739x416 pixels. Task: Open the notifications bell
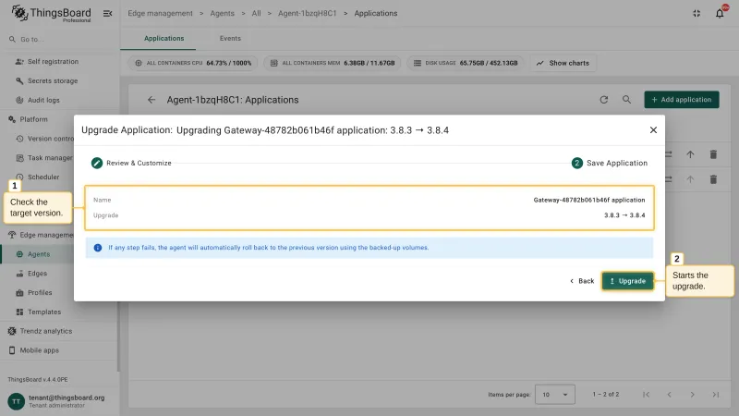tap(720, 13)
